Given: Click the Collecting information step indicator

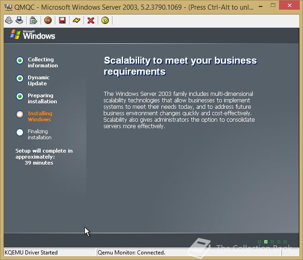Looking at the screenshot, I should [x=20, y=60].
